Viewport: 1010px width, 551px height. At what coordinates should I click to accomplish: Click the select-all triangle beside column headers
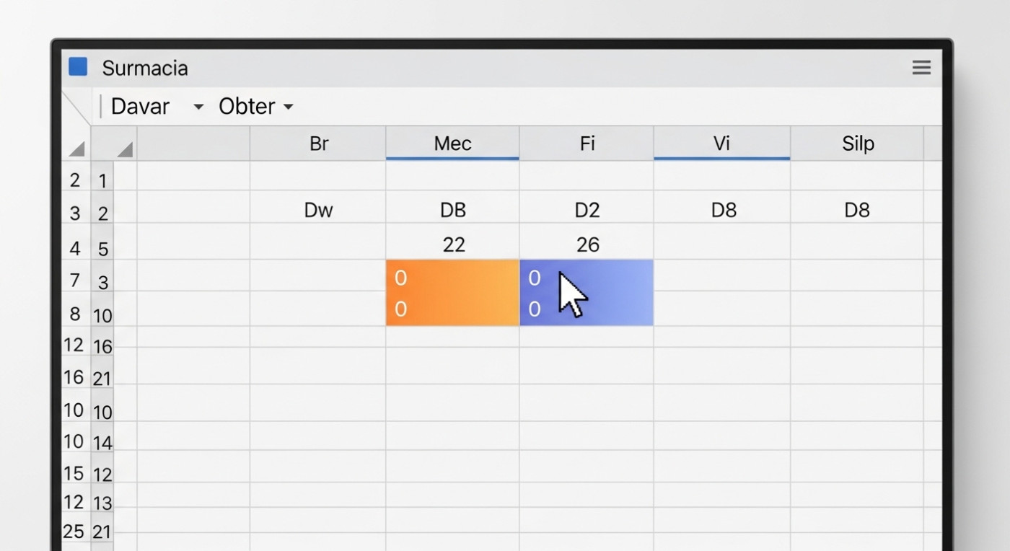click(x=125, y=149)
